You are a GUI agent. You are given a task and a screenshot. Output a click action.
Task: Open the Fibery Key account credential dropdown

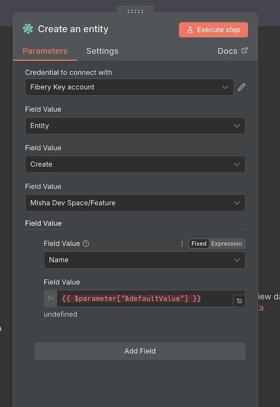129,87
